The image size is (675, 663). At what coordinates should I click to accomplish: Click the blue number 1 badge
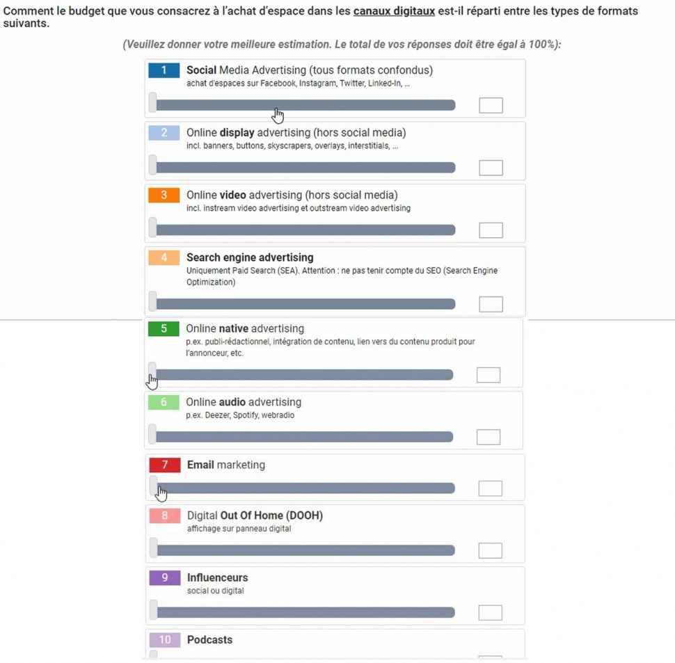pos(164,70)
